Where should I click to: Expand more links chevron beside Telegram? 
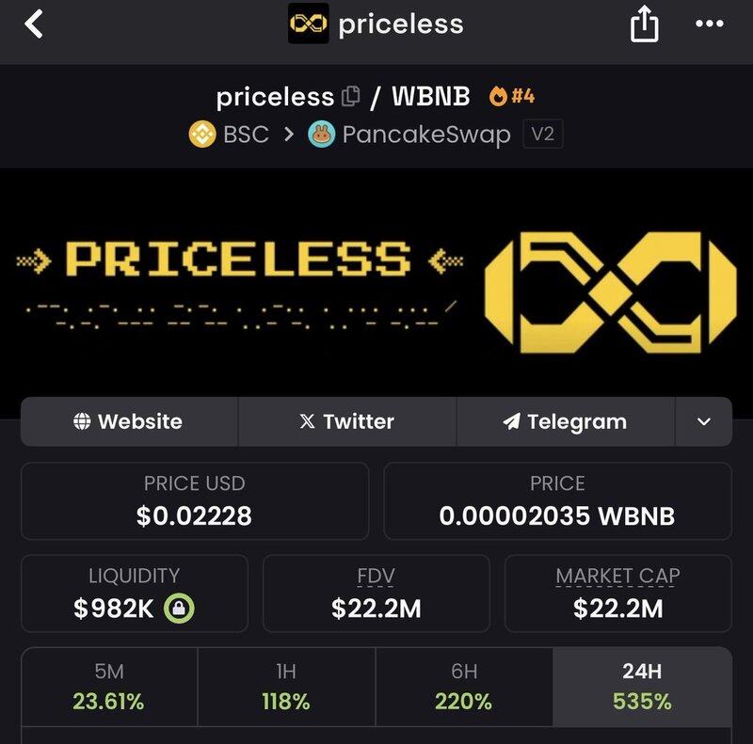pos(704,422)
